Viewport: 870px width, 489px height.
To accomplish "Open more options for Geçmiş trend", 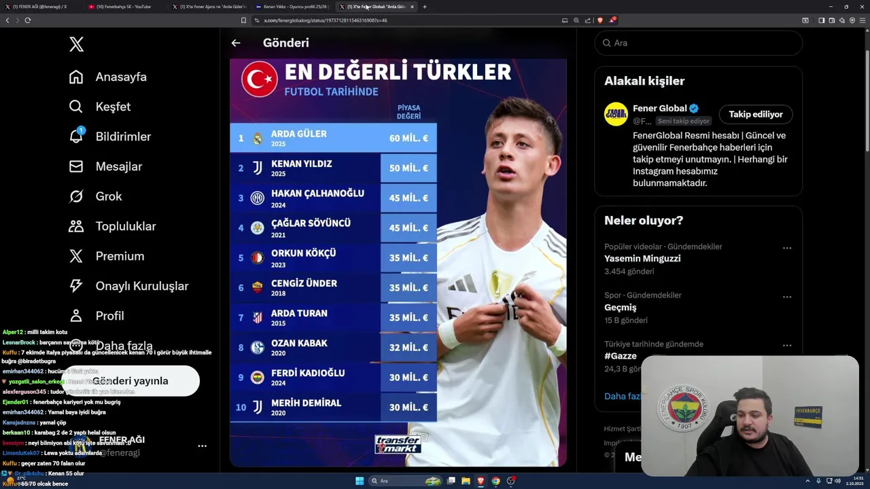I will (787, 297).
